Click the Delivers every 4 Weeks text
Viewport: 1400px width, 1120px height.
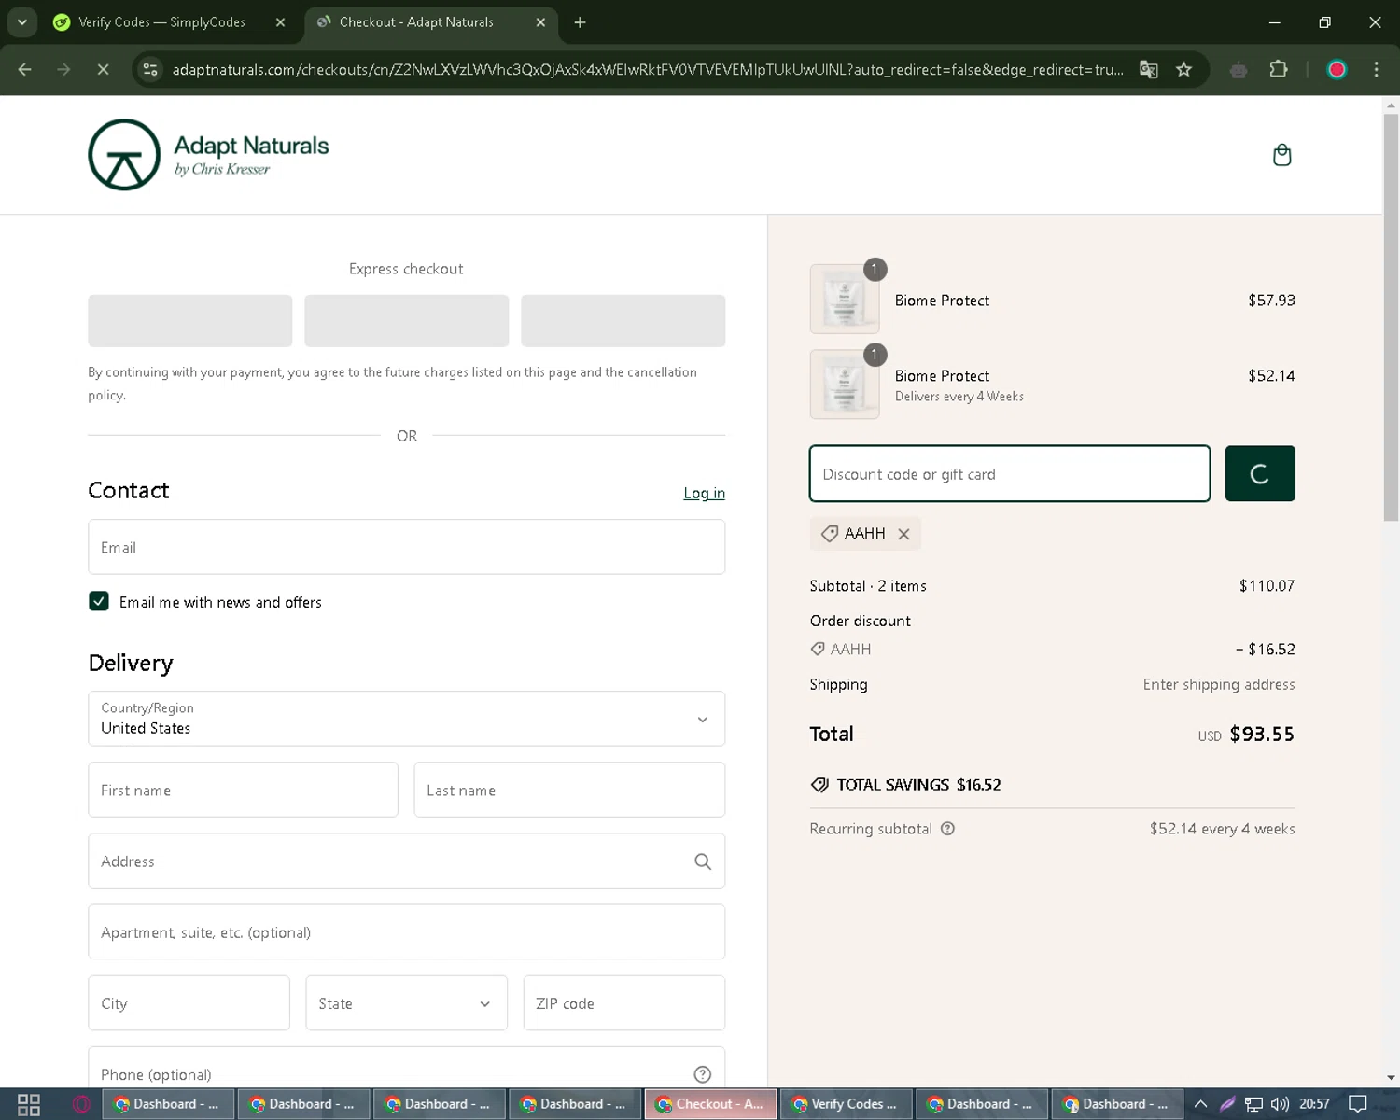[959, 397]
